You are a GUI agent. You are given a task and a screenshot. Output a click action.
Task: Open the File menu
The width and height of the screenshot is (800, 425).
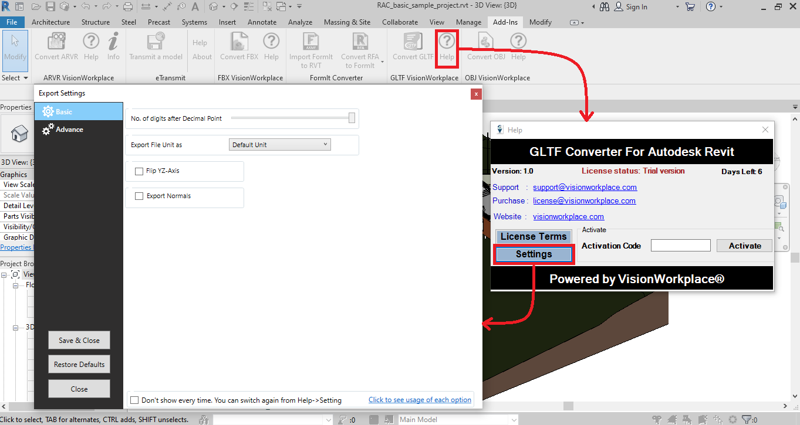click(x=12, y=22)
